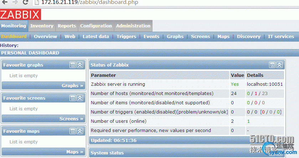
Task: Open the Reports main tab
Action: tap(67, 26)
